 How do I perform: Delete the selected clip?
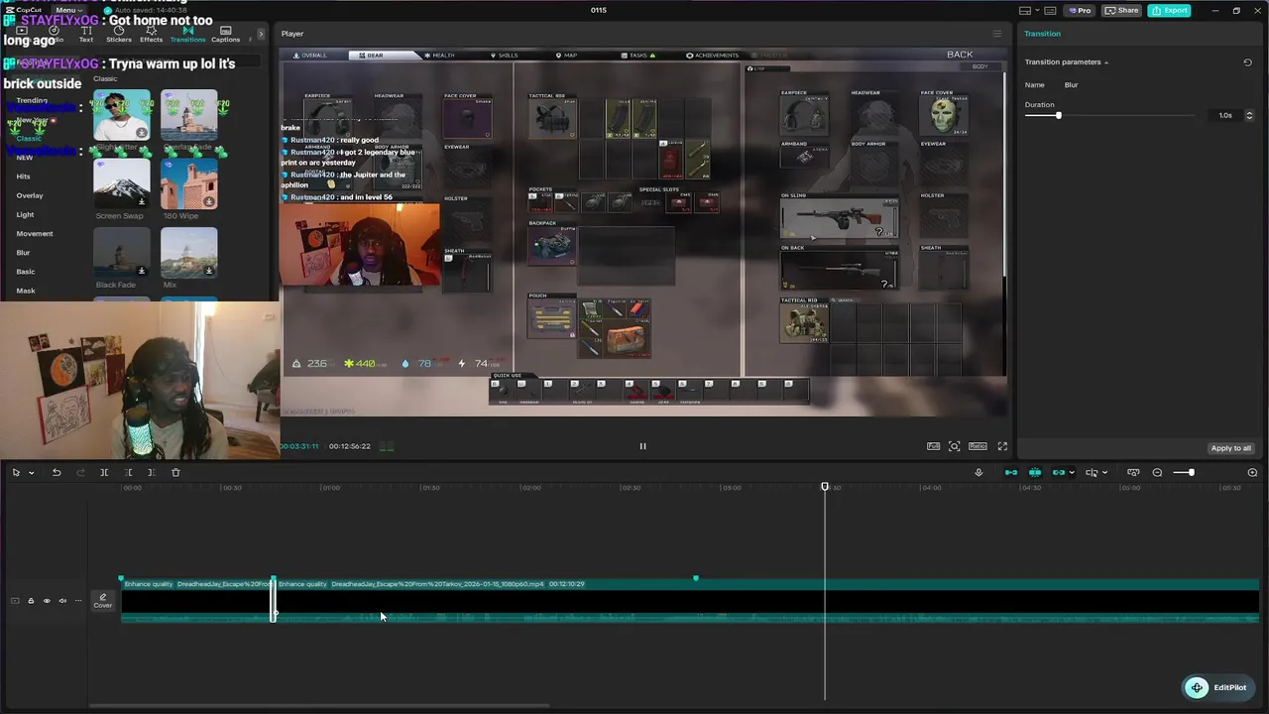tap(175, 473)
